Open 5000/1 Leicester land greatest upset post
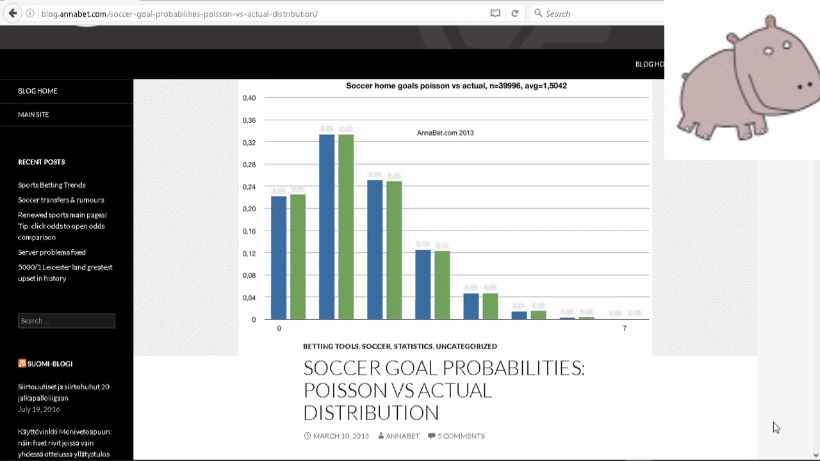This screenshot has width=820, height=461. coord(65,273)
